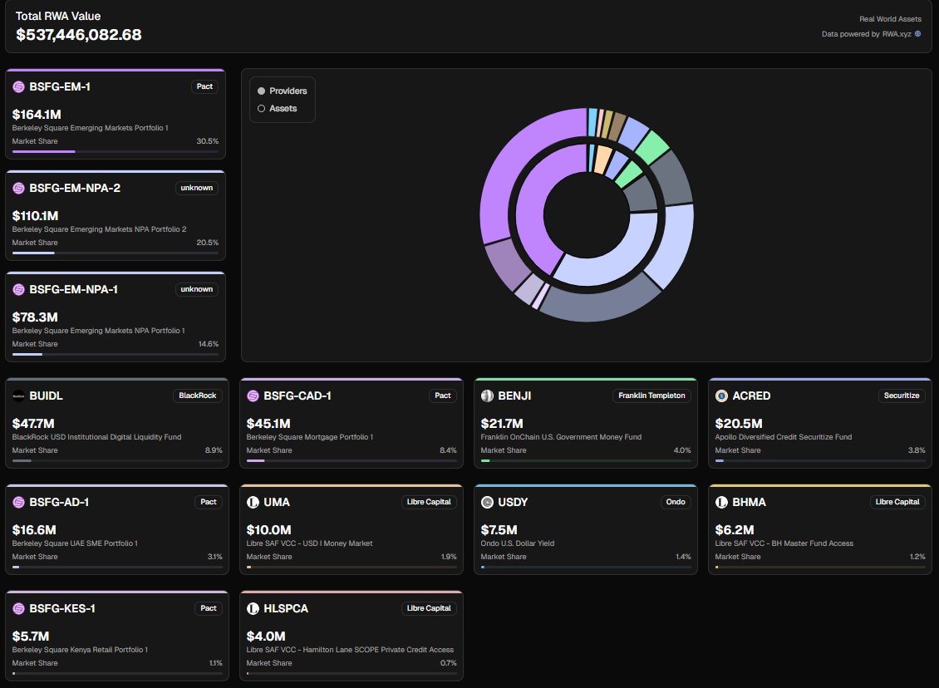
Task: Click the BSFG-EM-1 market share bar
Action: (x=116, y=151)
